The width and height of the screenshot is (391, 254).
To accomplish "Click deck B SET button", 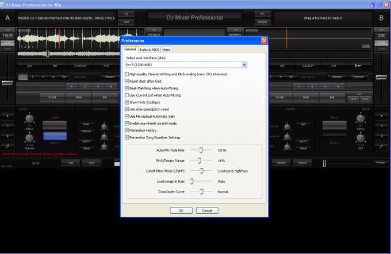I will tap(282, 66).
